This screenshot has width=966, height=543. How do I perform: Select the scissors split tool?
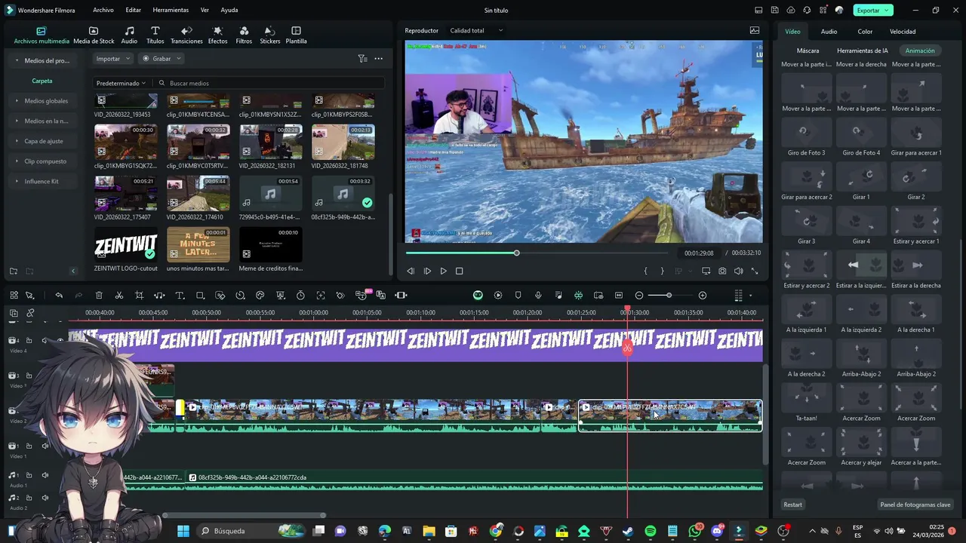(x=119, y=295)
